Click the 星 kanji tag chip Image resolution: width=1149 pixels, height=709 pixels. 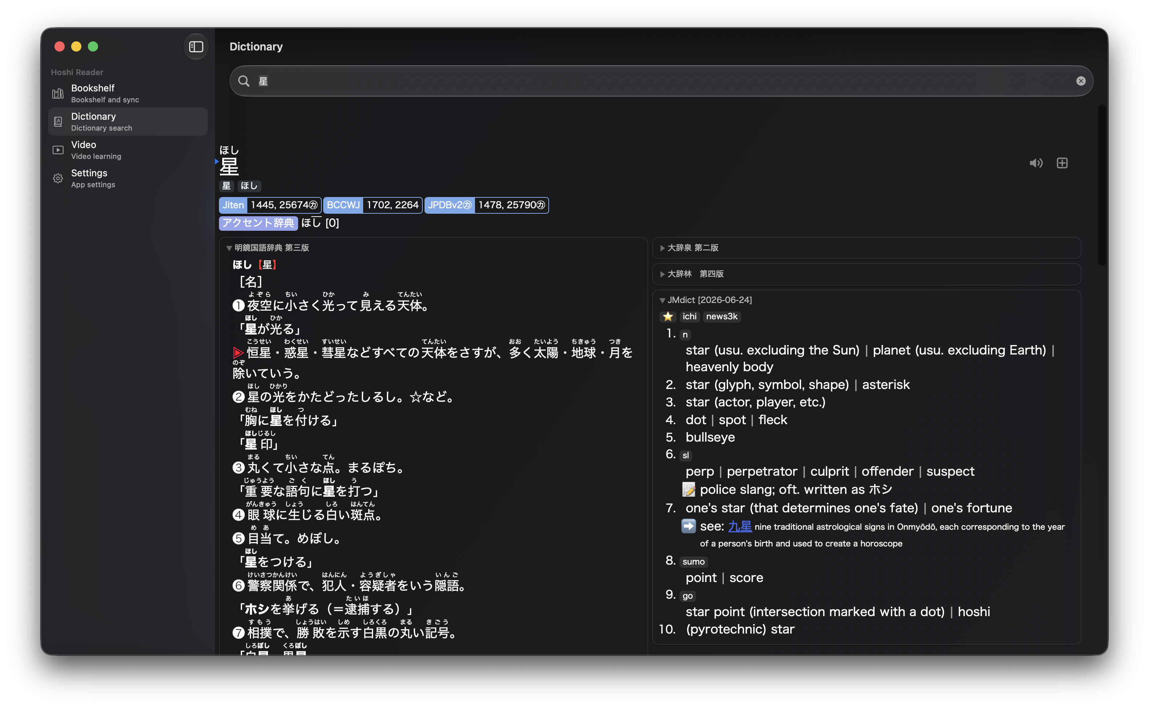[226, 186]
